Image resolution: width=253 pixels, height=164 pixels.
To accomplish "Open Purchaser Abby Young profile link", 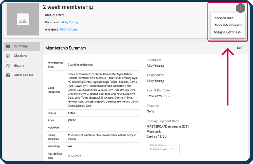I will pos(69,22).
